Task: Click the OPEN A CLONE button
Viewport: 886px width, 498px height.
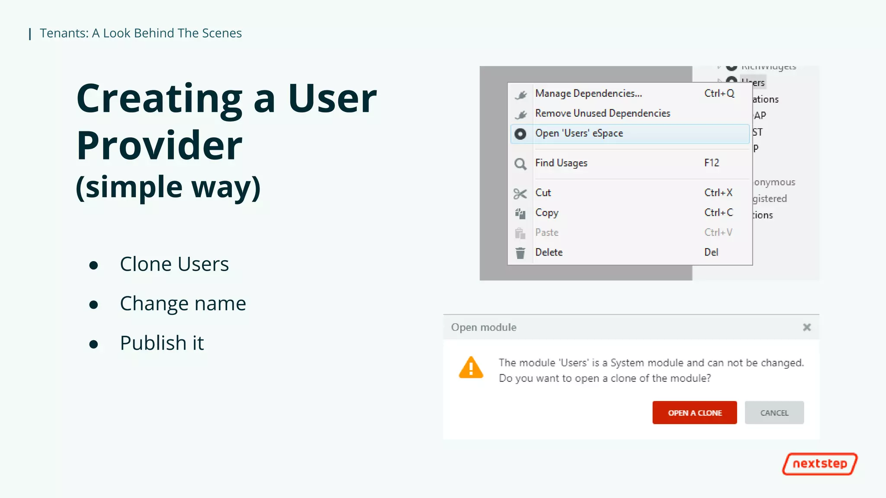Action: click(x=694, y=413)
